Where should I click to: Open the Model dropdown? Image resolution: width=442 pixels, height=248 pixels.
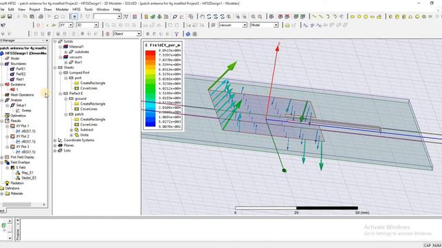tap(276, 25)
